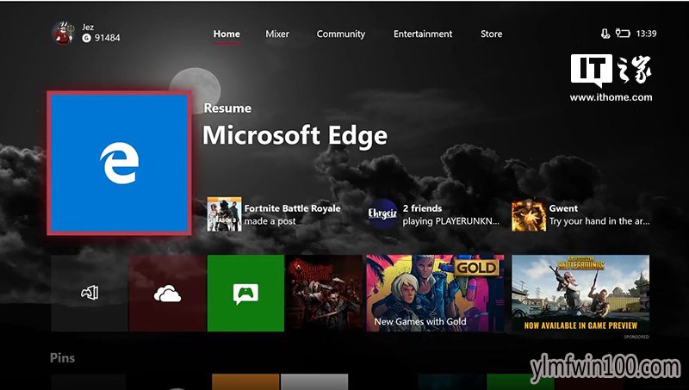
Task: Click the Pins section heading
Action: click(x=62, y=358)
